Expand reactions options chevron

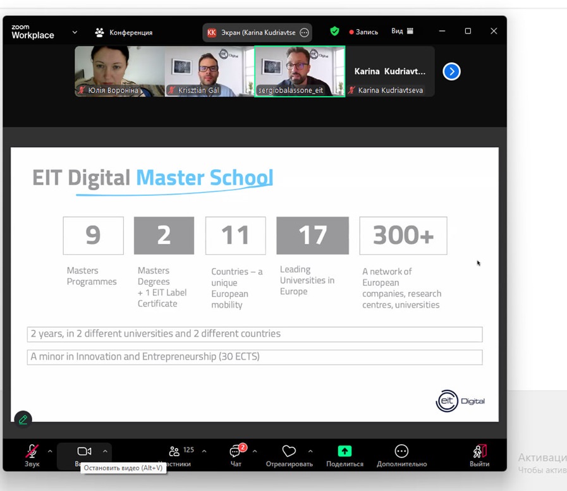pos(310,451)
